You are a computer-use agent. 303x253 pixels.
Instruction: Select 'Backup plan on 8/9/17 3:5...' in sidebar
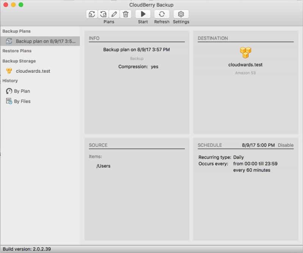(x=40, y=41)
